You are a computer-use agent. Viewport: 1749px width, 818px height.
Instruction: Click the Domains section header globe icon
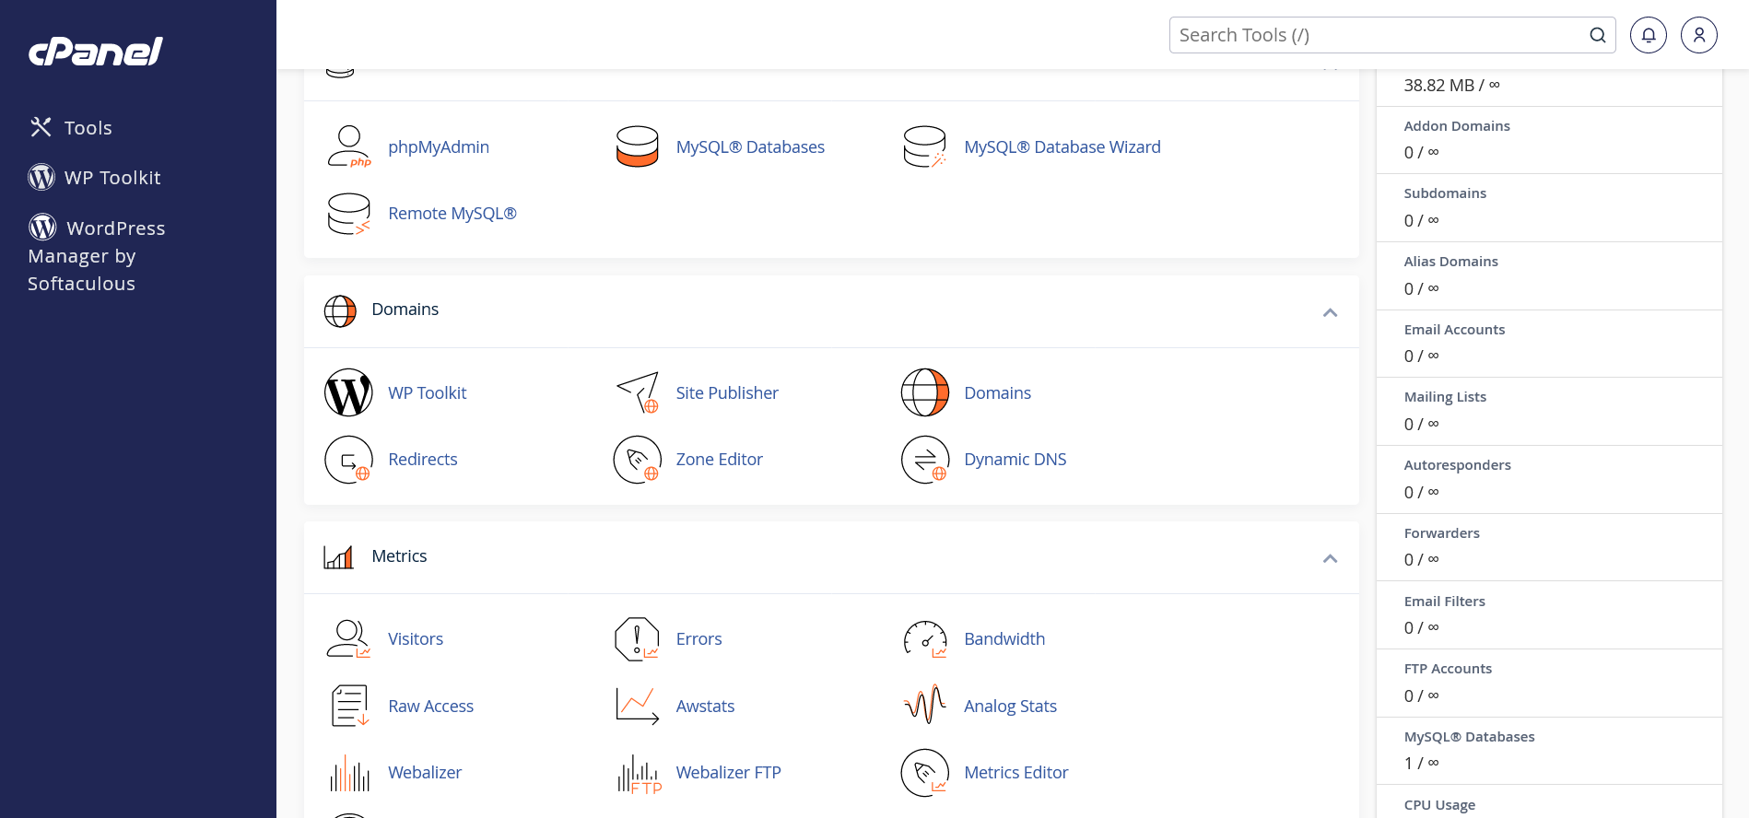tap(340, 310)
